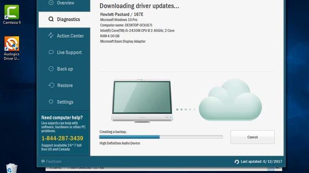Open the Restore section
This screenshot has height=173, width=309.
click(x=64, y=86)
